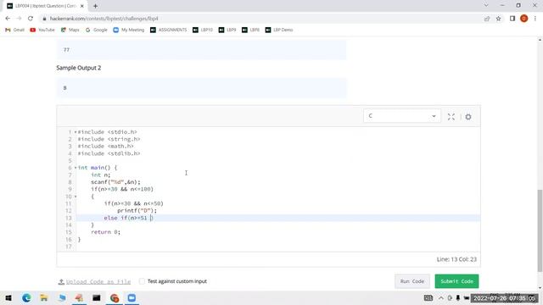This screenshot has width=543, height=305.
Task: Click sample output value B
Action: [x=64, y=88]
